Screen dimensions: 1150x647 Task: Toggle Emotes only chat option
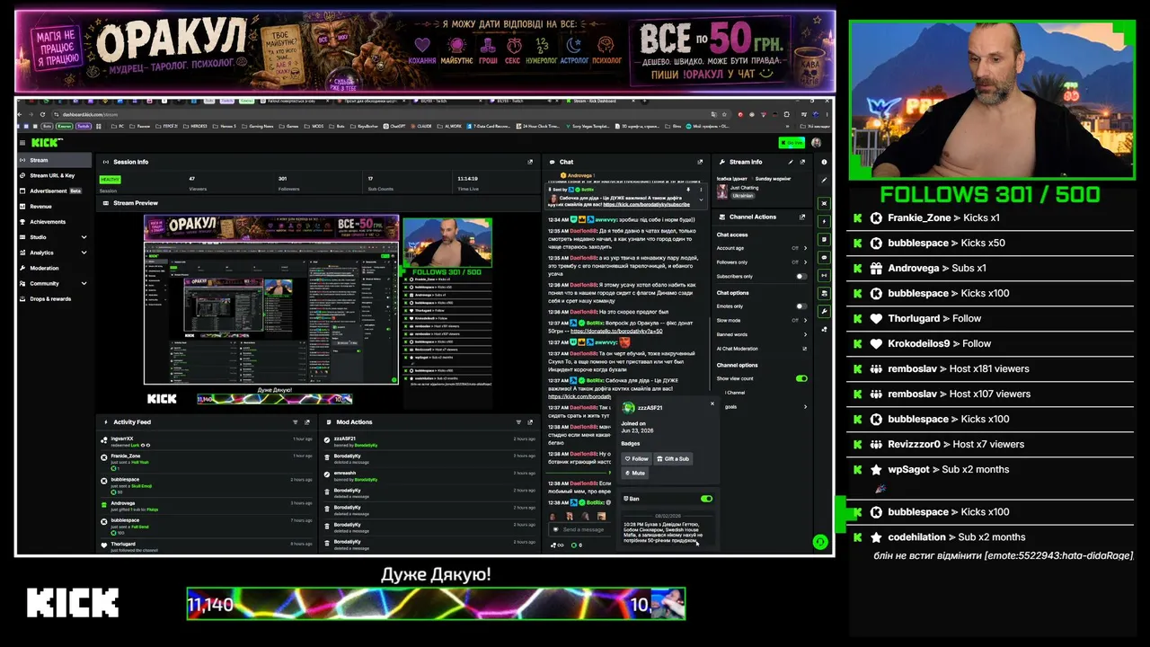click(x=800, y=306)
